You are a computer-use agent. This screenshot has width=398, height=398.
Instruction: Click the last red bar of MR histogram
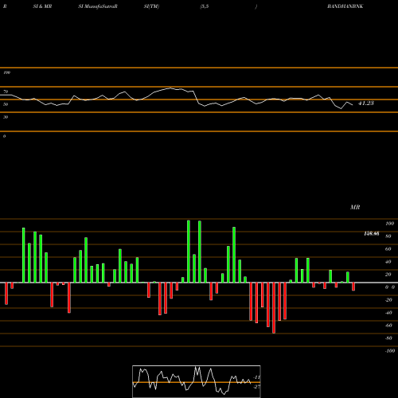pos(353,287)
